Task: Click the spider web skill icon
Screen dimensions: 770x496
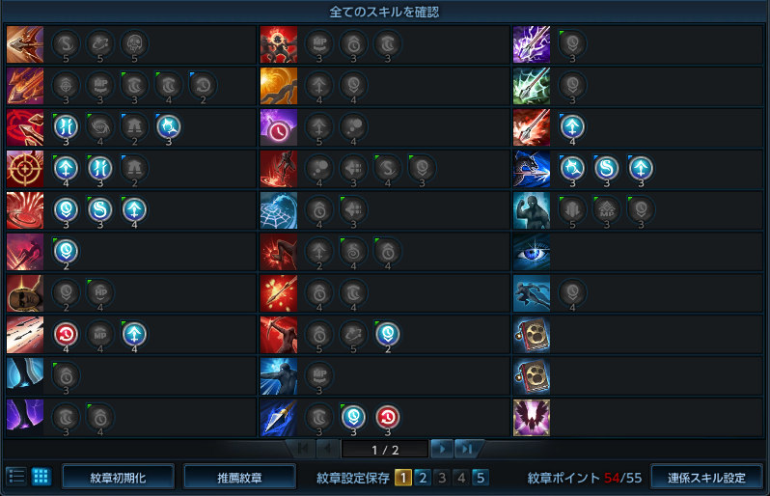Action: coord(279,210)
